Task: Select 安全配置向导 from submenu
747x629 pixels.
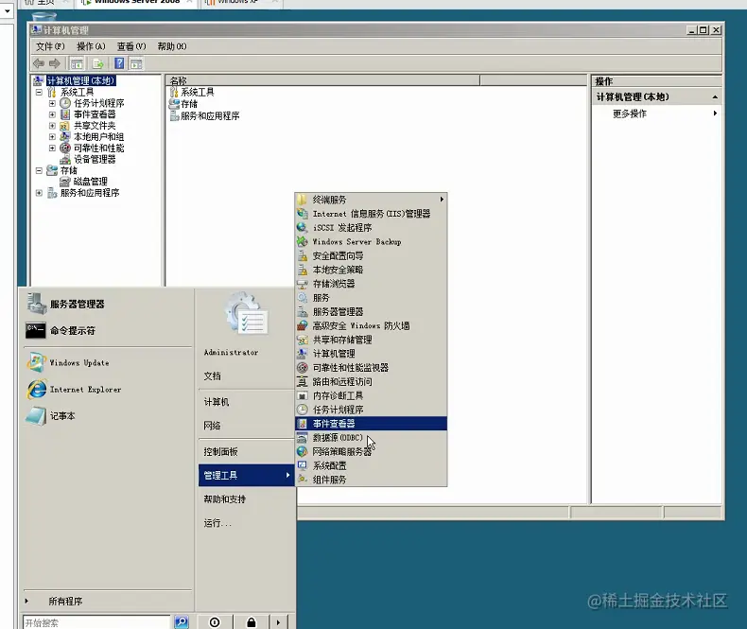Action: pos(371,256)
